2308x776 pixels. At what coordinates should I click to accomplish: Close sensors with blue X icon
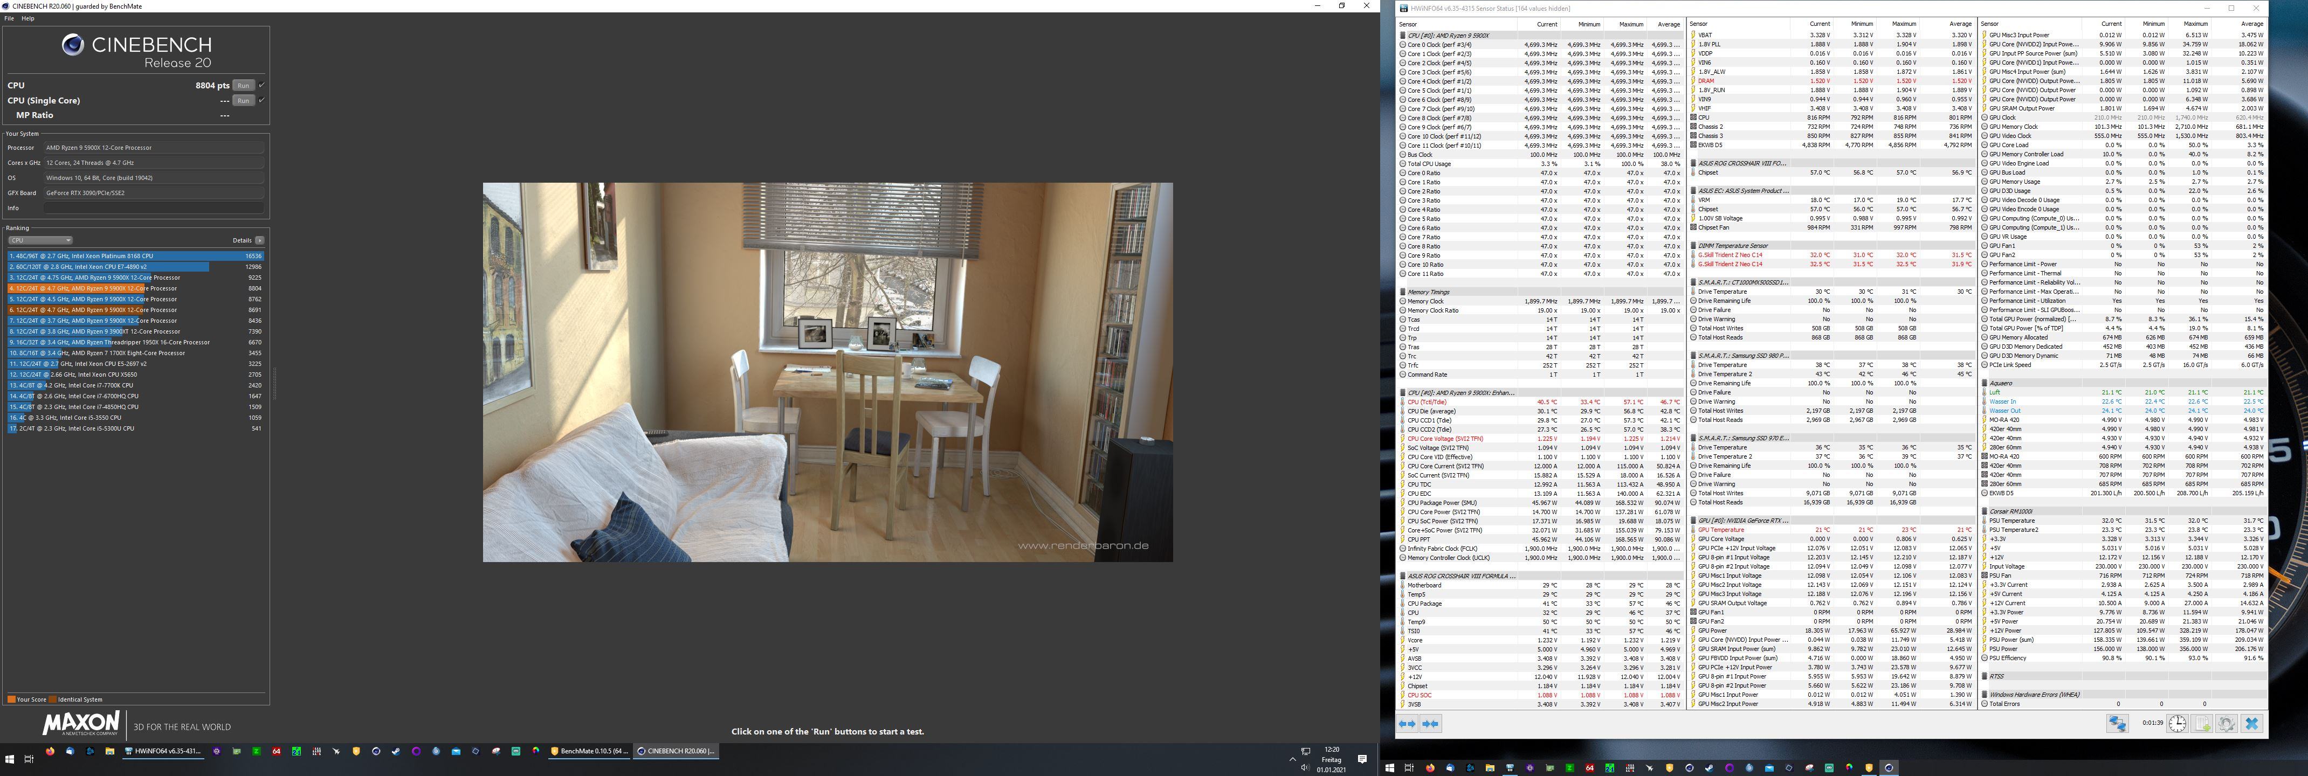coord(2251,724)
